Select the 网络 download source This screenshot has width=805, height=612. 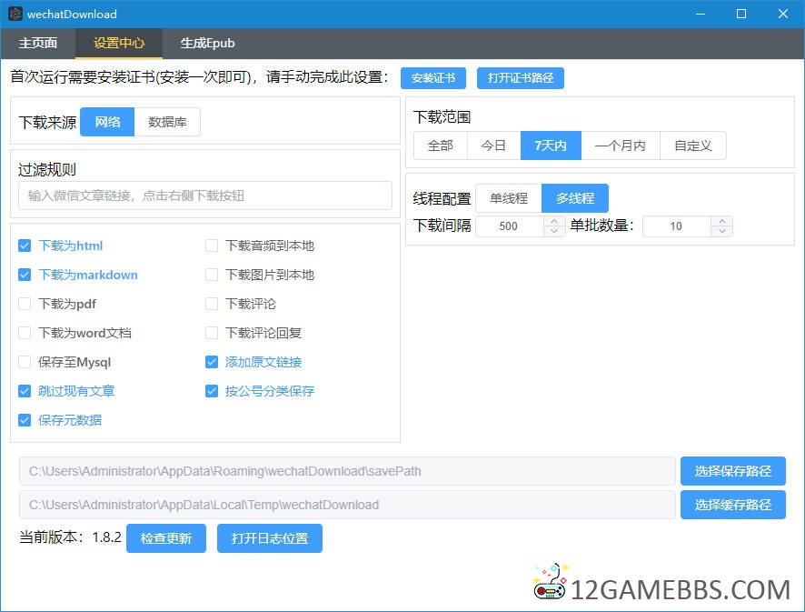click(107, 121)
